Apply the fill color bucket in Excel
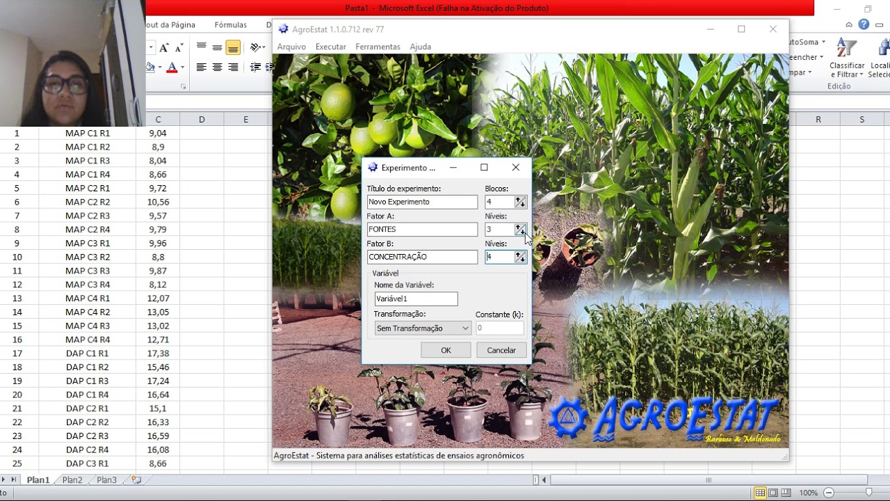 coord(149,67)
